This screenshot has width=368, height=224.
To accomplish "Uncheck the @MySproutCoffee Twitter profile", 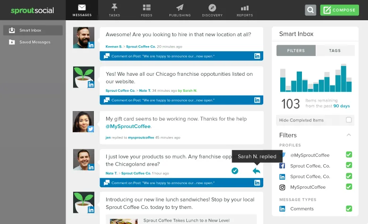I will pos(349,154).
